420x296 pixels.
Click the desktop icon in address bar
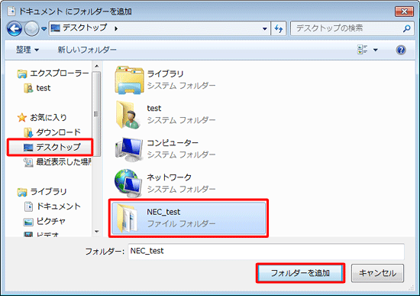[56, 28]
